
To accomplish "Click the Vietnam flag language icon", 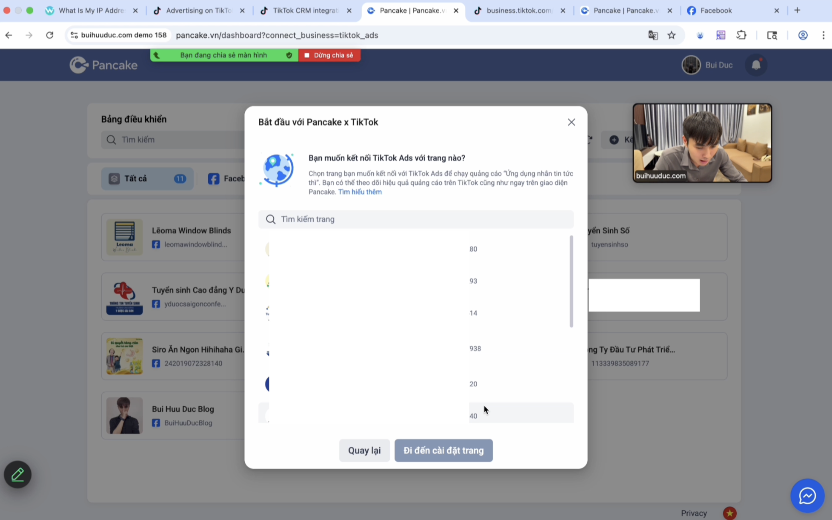I will 730,513.
